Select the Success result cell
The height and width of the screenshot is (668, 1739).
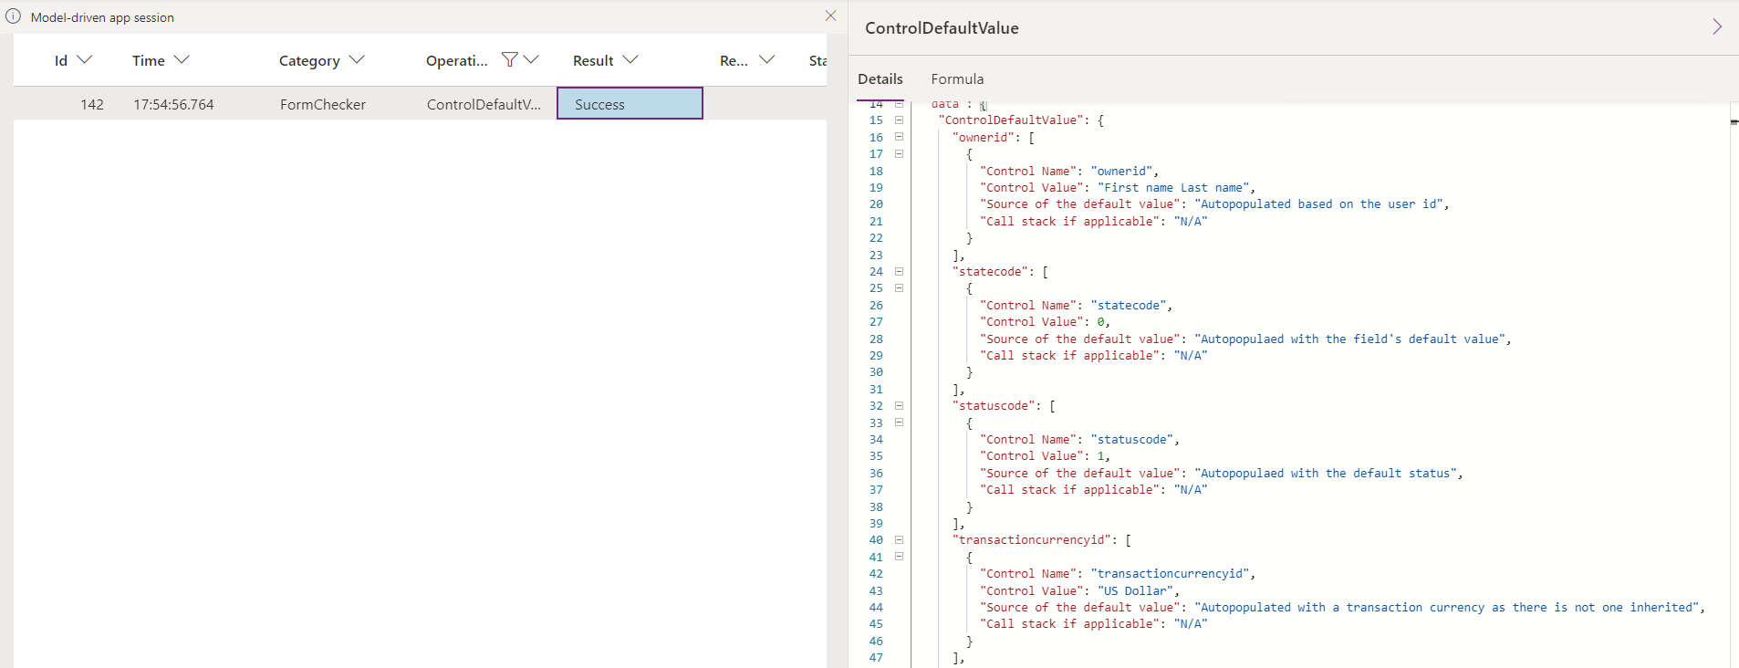pos(630,104)
